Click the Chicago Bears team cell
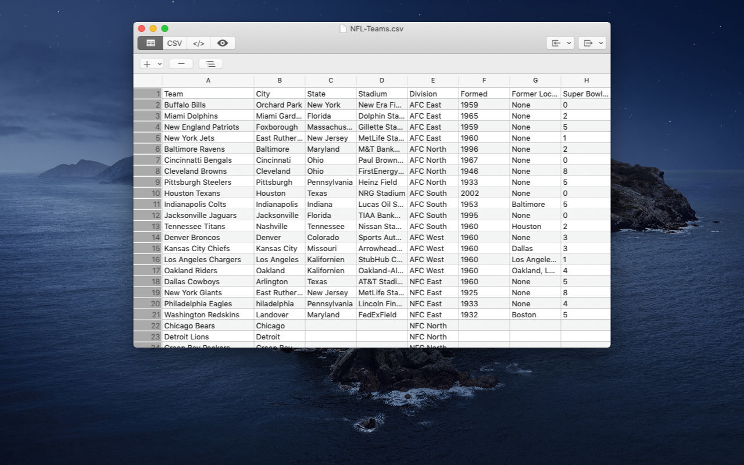Viewport: 744px width, 465px height. [x=208, y=325]
